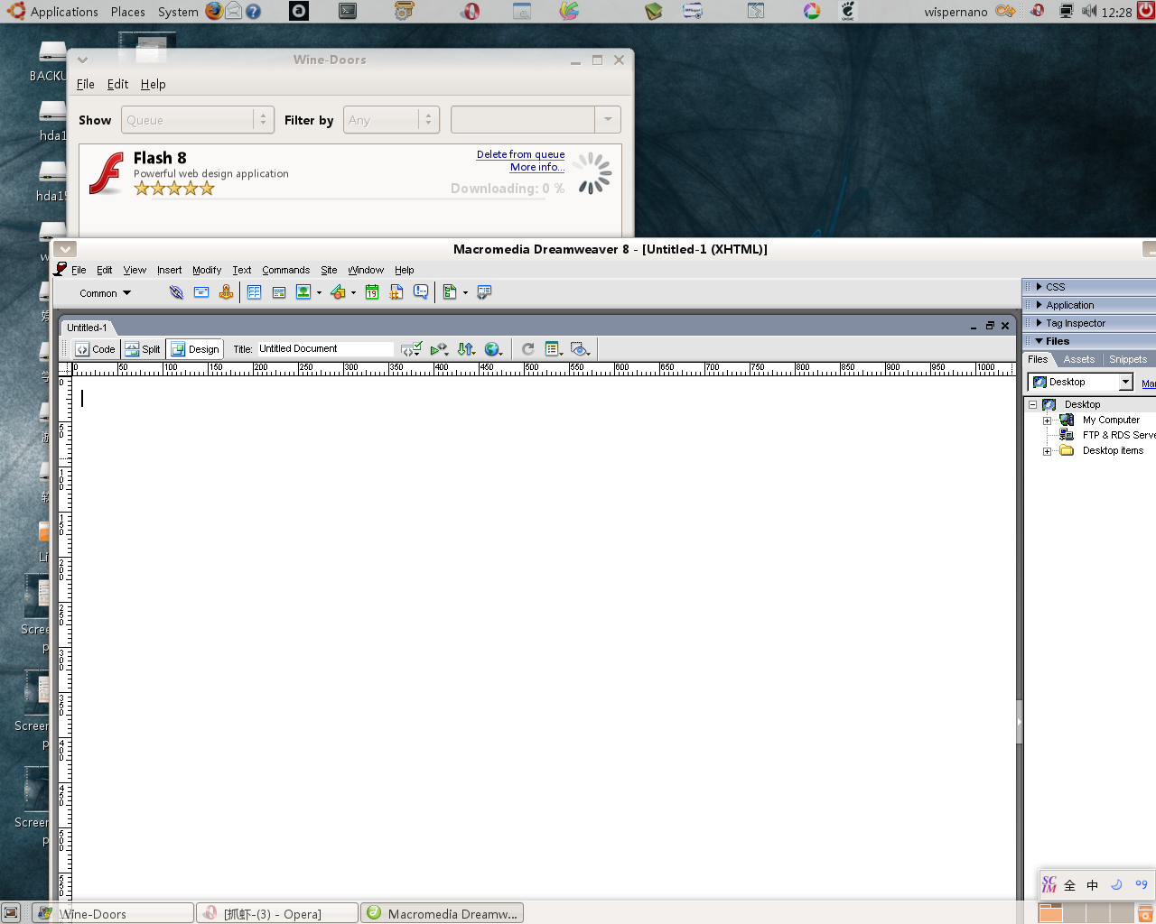Click the Images insert icon
1156x924 pixels.
[x=303, y=292]
